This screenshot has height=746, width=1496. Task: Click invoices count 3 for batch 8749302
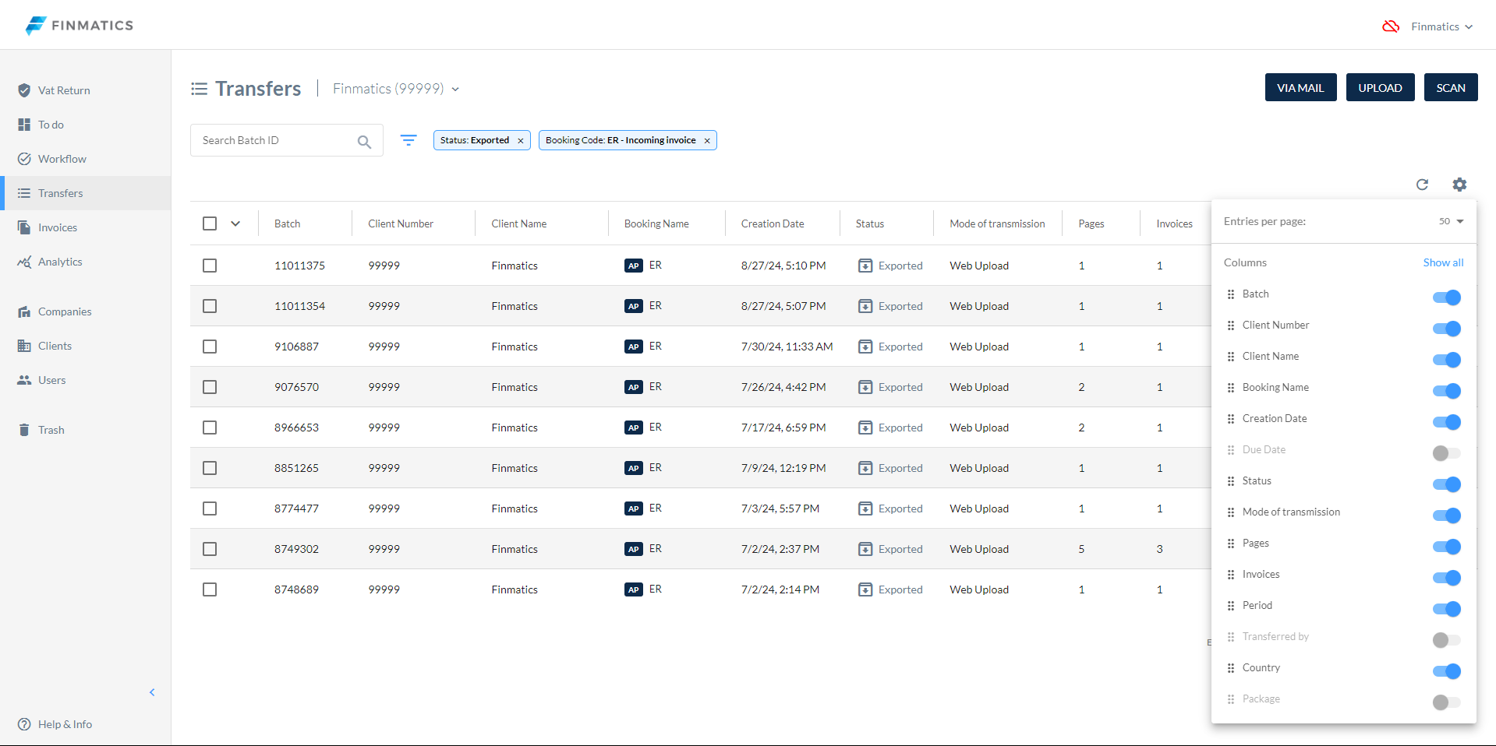pyautogui.click(x=1159, y=549)
